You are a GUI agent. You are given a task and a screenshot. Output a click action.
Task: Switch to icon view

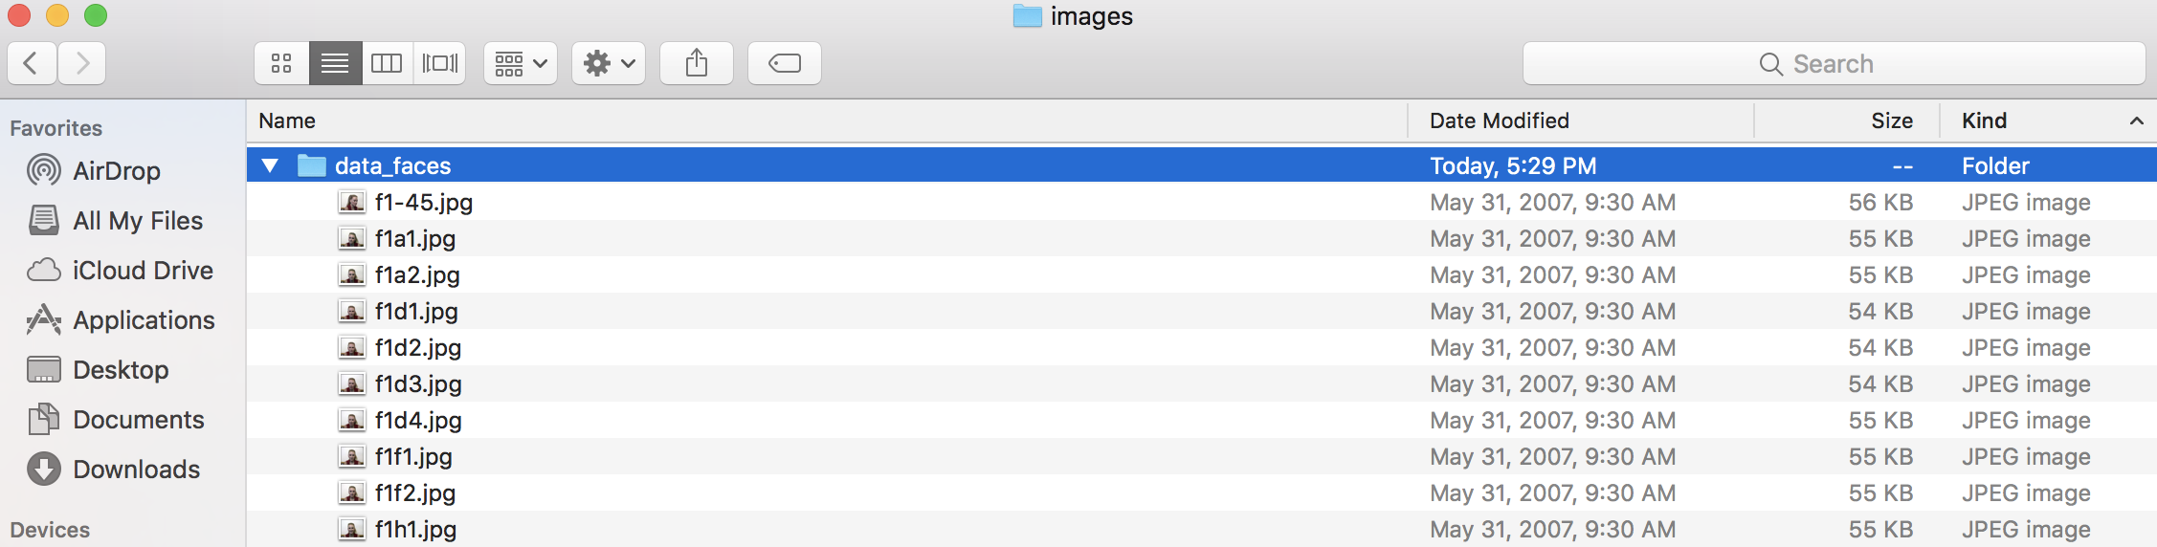coord(281,63)
